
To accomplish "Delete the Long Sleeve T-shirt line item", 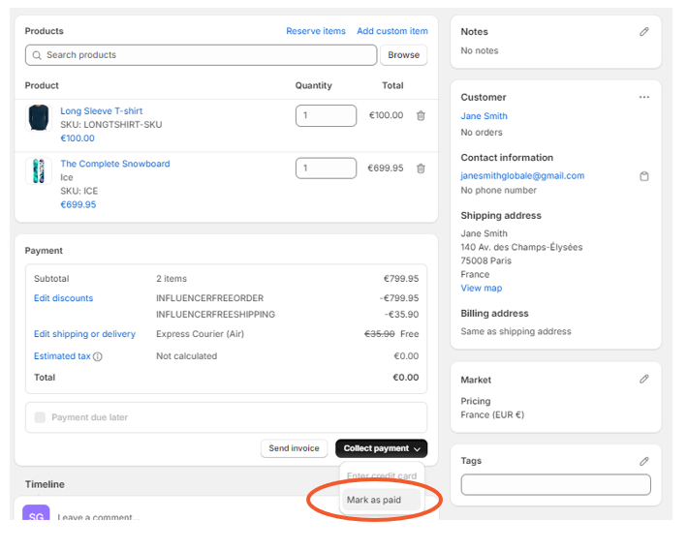I will coord(421,116).
